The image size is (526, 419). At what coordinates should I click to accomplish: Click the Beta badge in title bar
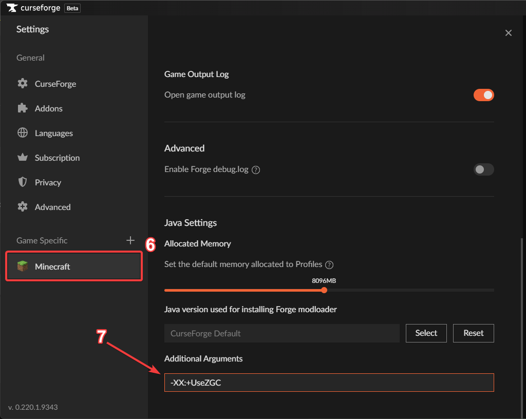(72, 8)
